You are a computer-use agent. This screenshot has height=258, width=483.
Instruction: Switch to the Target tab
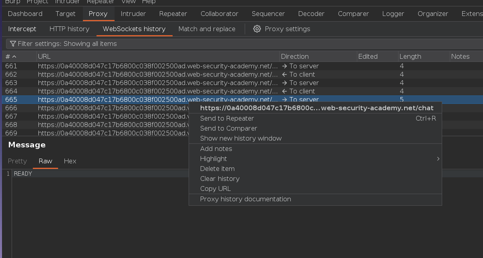click(x=65, y=14)
